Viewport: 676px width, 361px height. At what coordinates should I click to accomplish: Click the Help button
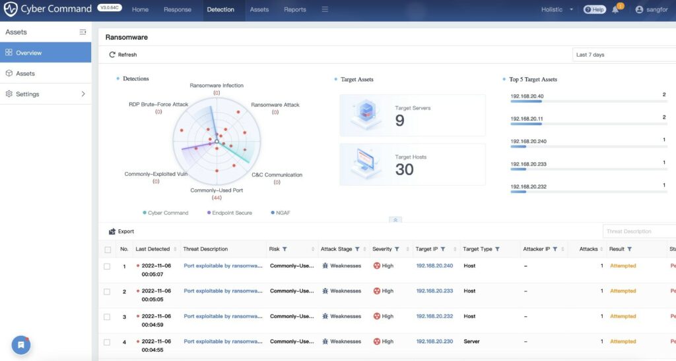coord(594,10)
